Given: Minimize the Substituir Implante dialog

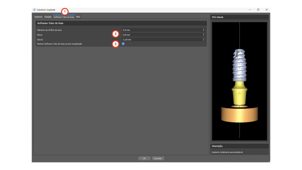Looking at the screenshot, I should pyautogui.click(x=250, y=10).
